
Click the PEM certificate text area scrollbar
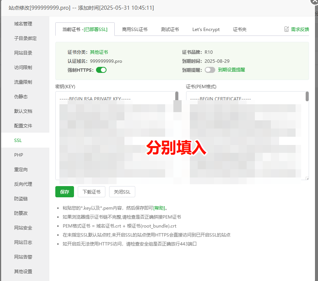pyautogui.click(x=307, y=96)
